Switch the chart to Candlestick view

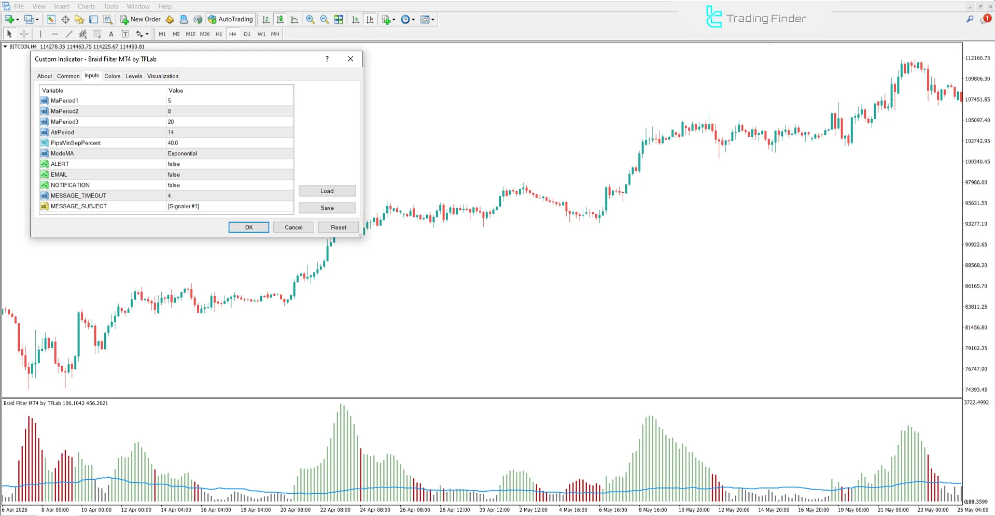pos(280,19)
